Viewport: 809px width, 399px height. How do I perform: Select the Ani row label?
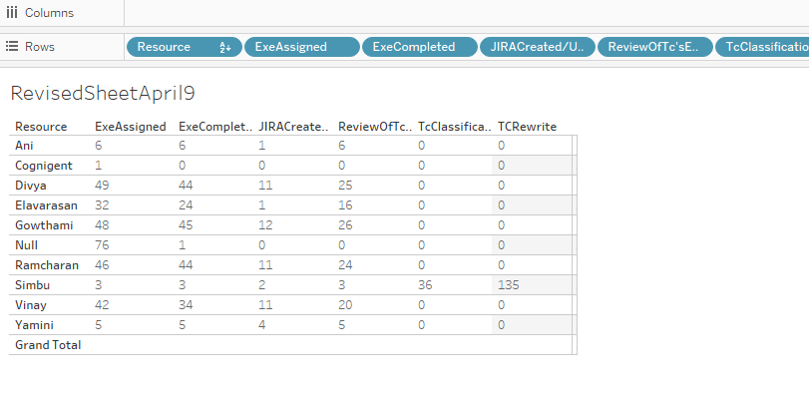click(x=24, y=146)
